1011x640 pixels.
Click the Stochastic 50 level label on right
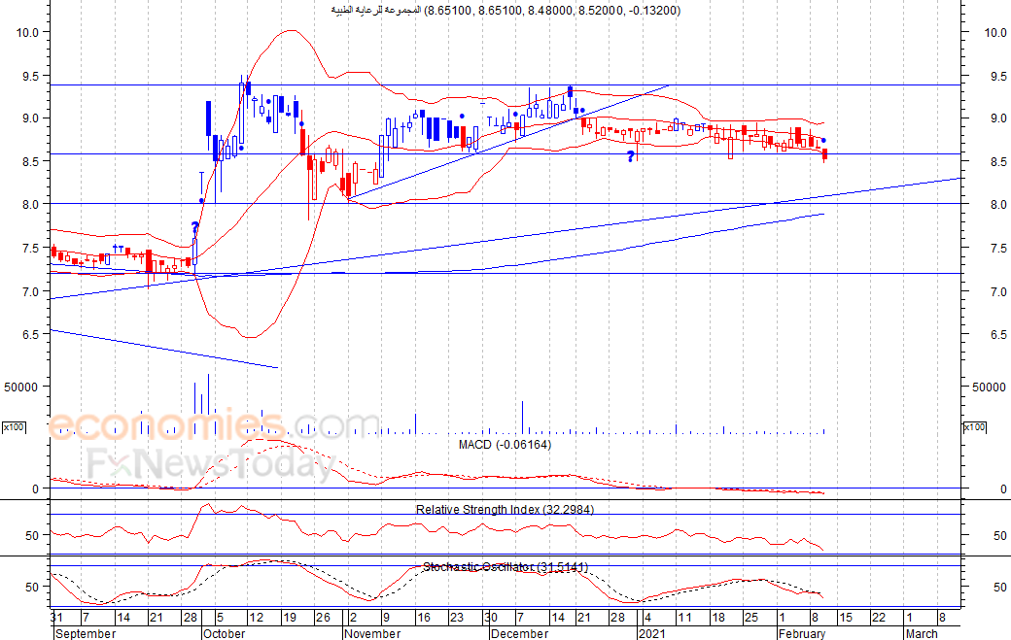999,588
